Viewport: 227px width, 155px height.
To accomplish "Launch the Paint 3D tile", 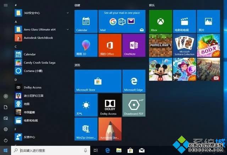I will (86, 45).
